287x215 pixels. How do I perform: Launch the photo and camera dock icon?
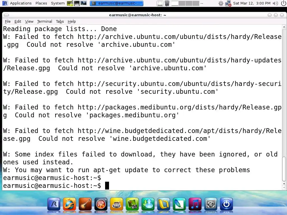tap(132, 204)
